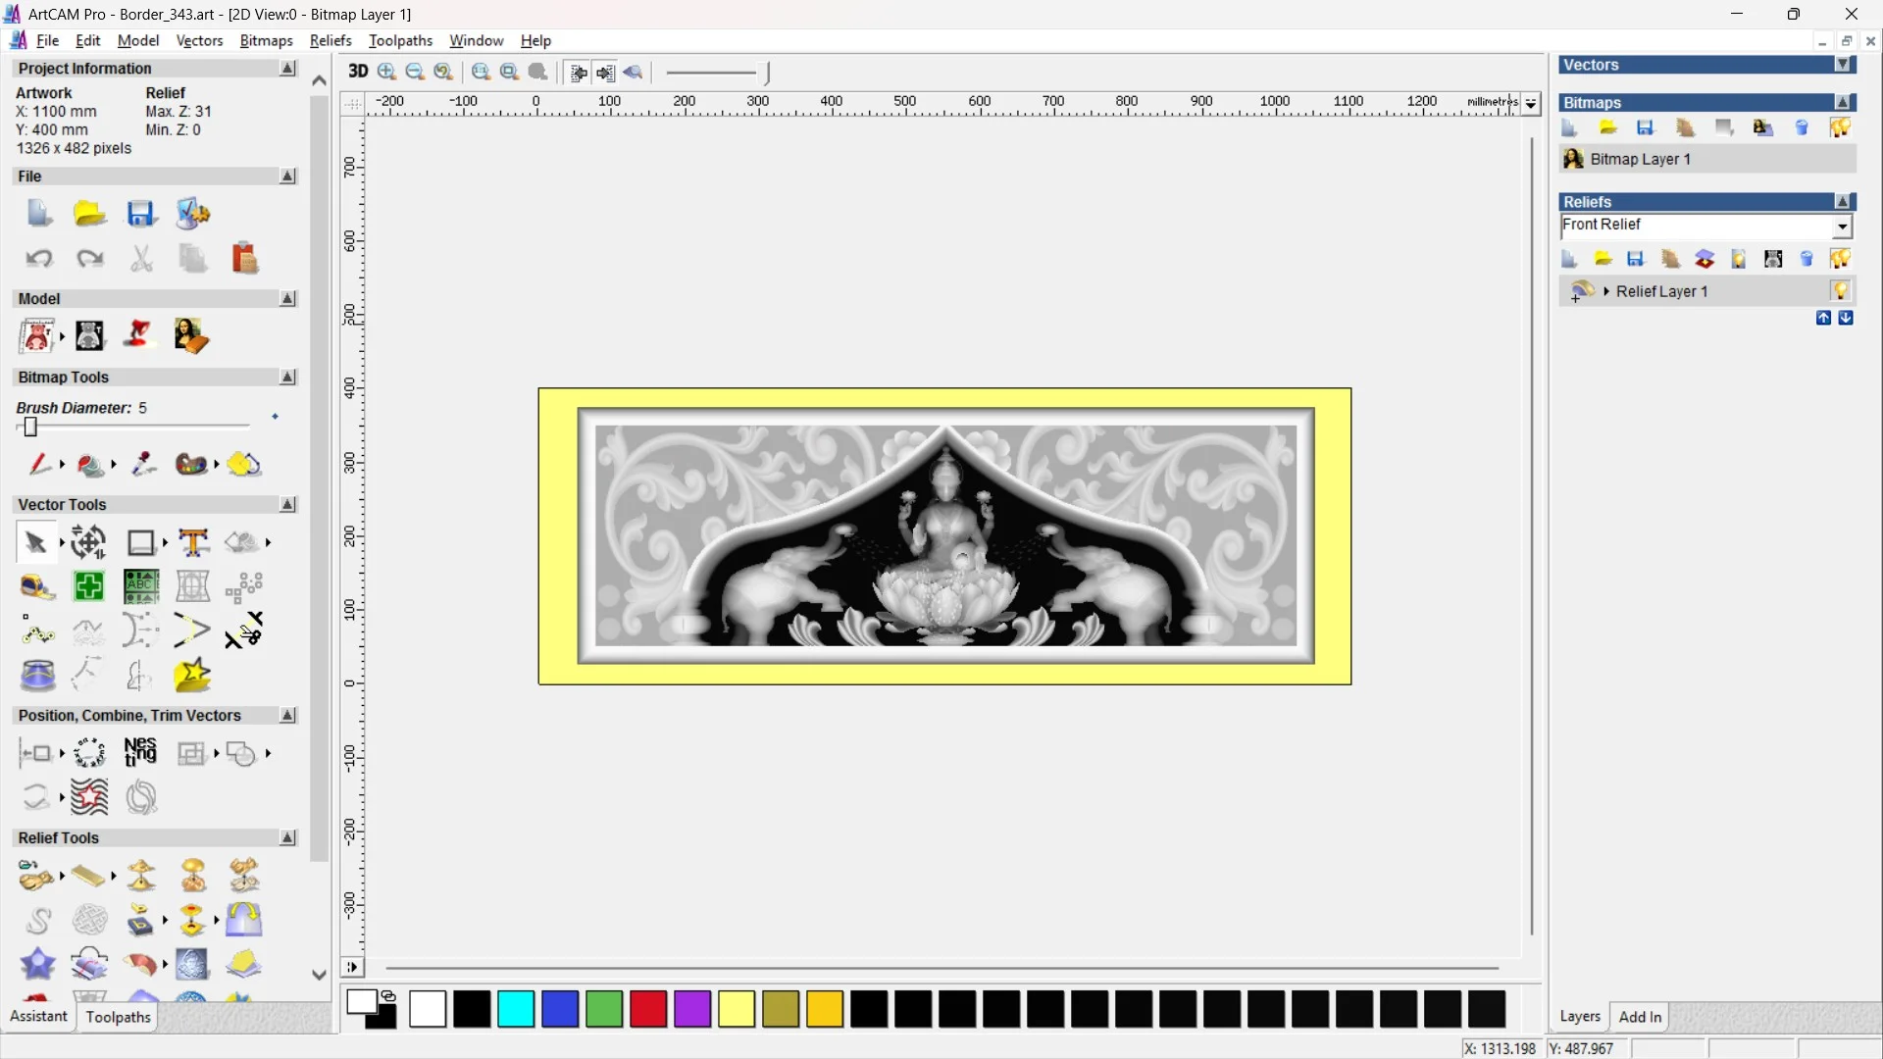Click the Paste clipboard icon
Image resolution: width=1883 pixels, height=1059 pixels.
coord(244,259)
